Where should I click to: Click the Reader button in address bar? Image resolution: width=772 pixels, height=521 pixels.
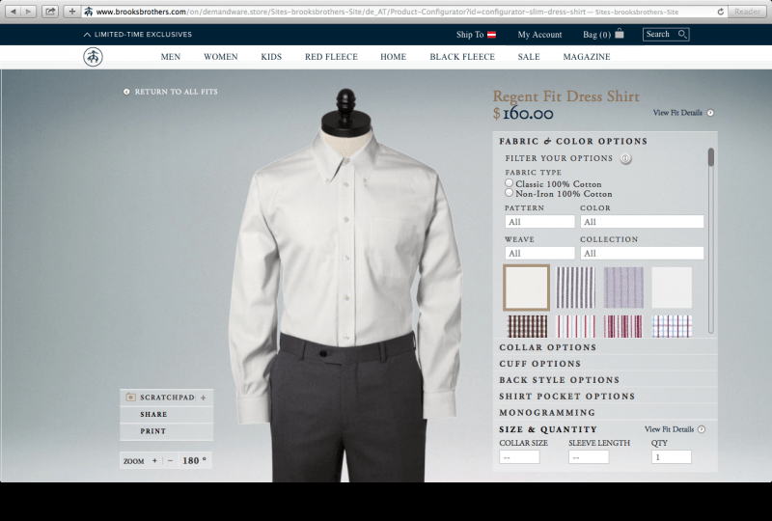pyautogui.click(x=746, y=12)
